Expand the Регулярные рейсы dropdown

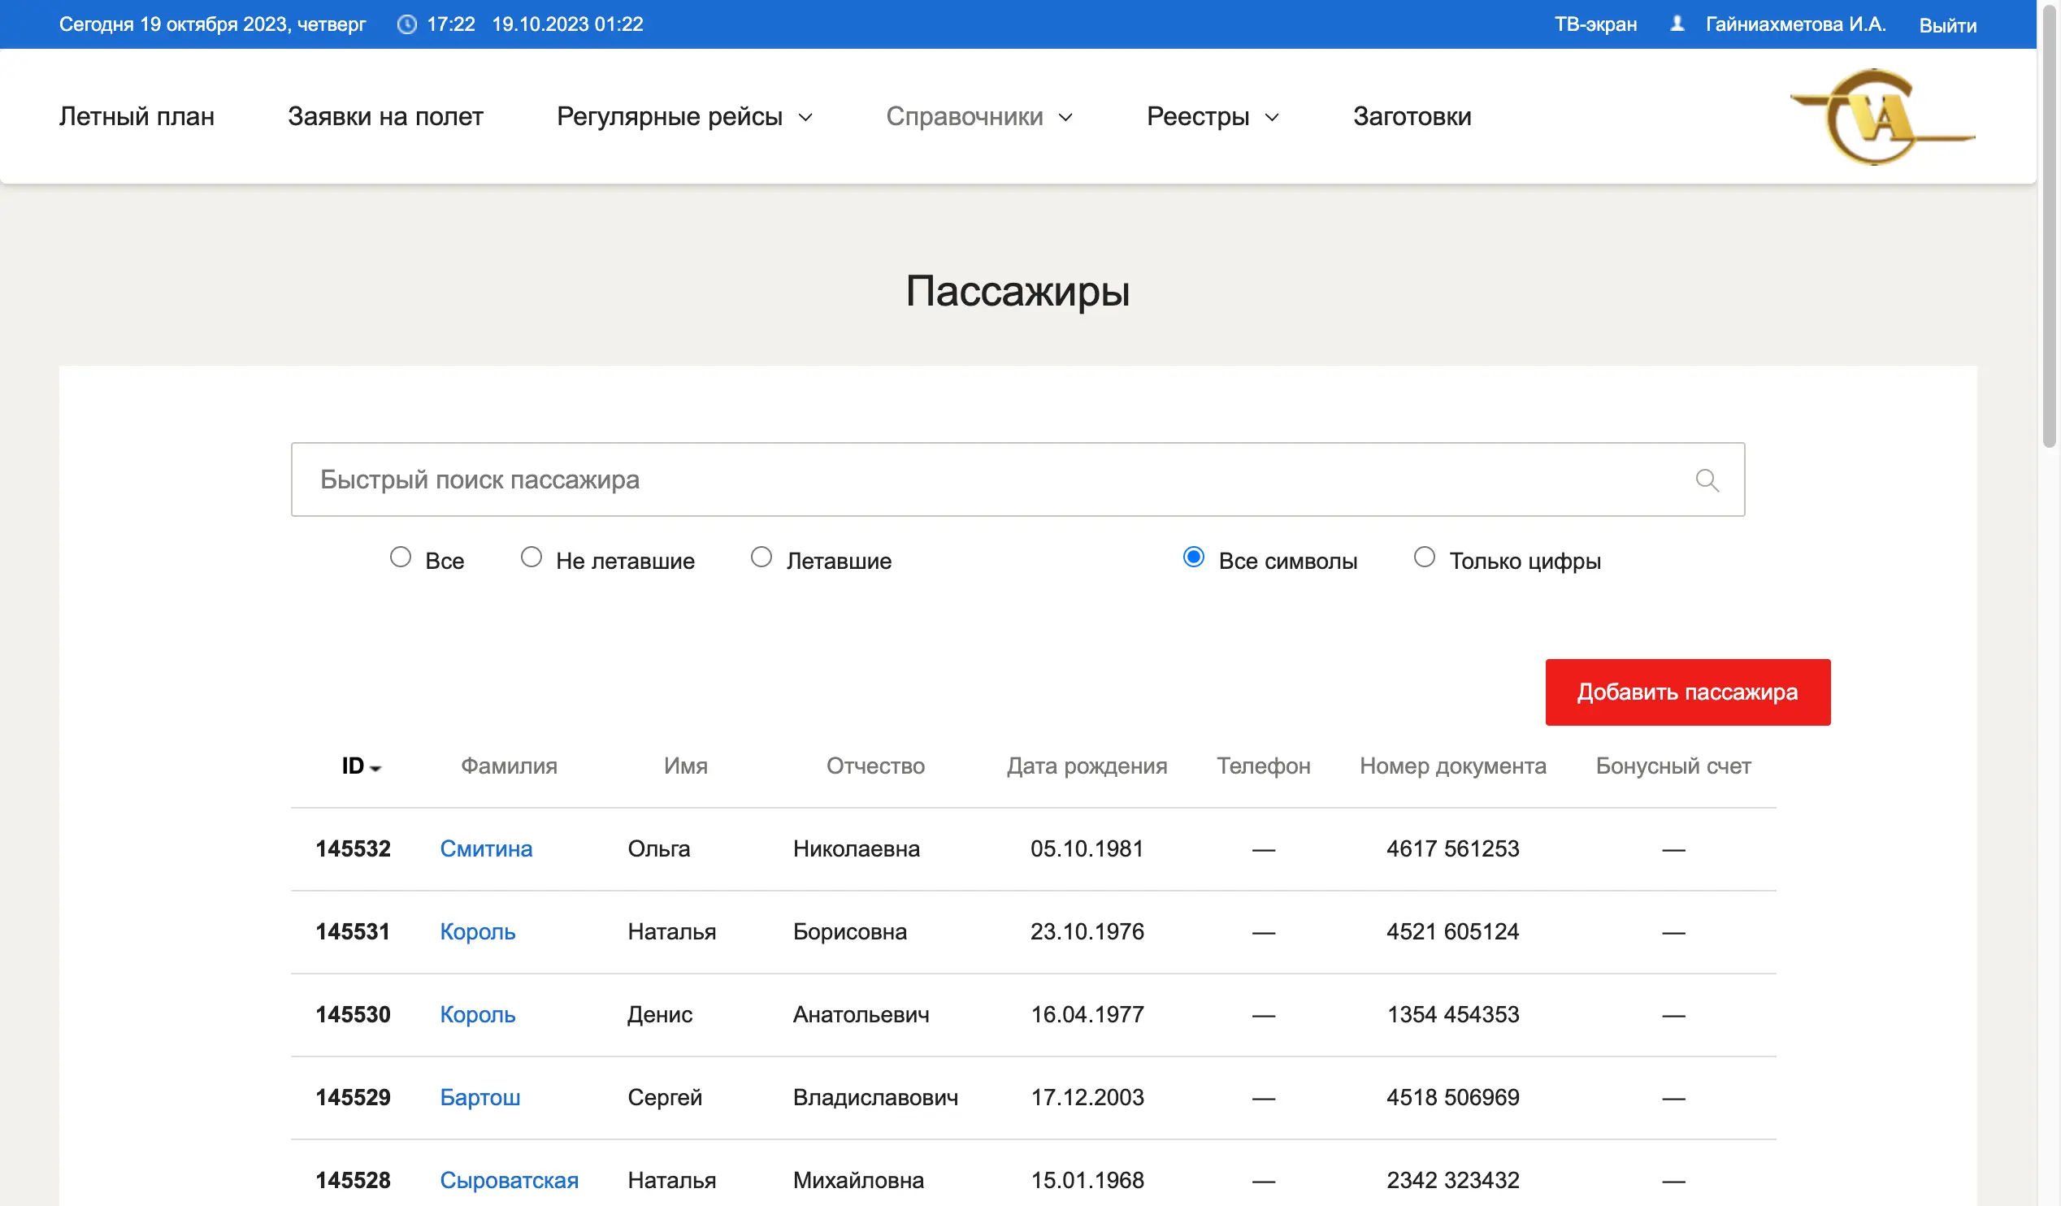(x=684, y=116)
